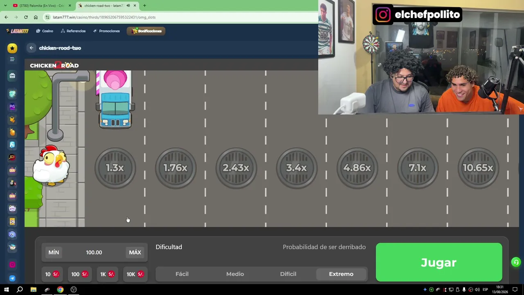The image size is (524, 295).
Task: Open the browser tab search dropdown
Action: pyautogui.click(x=5, y=6)
